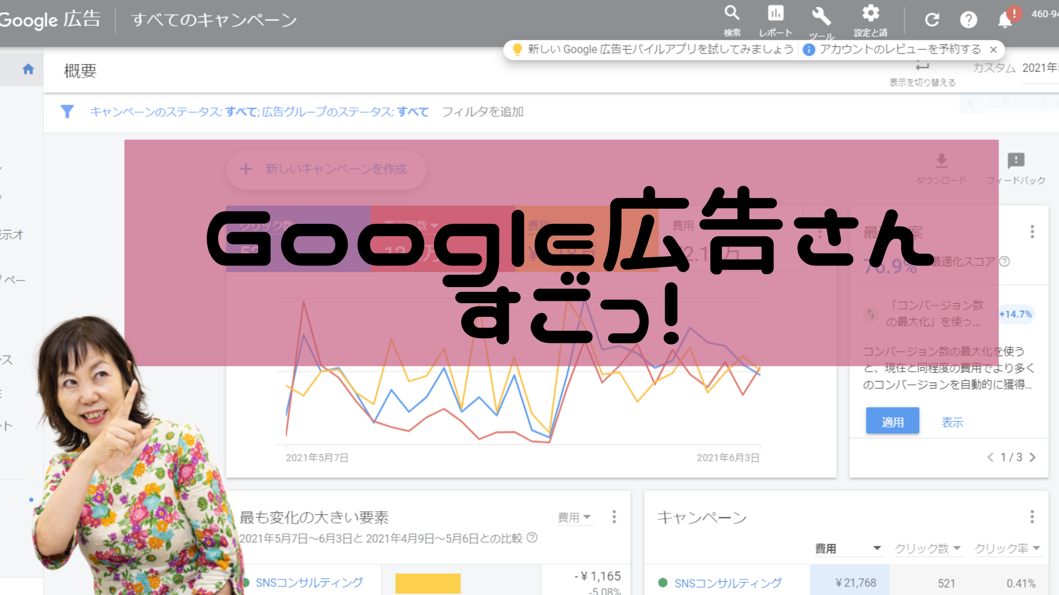Open three-dot menu of optimization score card
The width and height of the screenshot is (1059, 595).
tap(1032, 231)
